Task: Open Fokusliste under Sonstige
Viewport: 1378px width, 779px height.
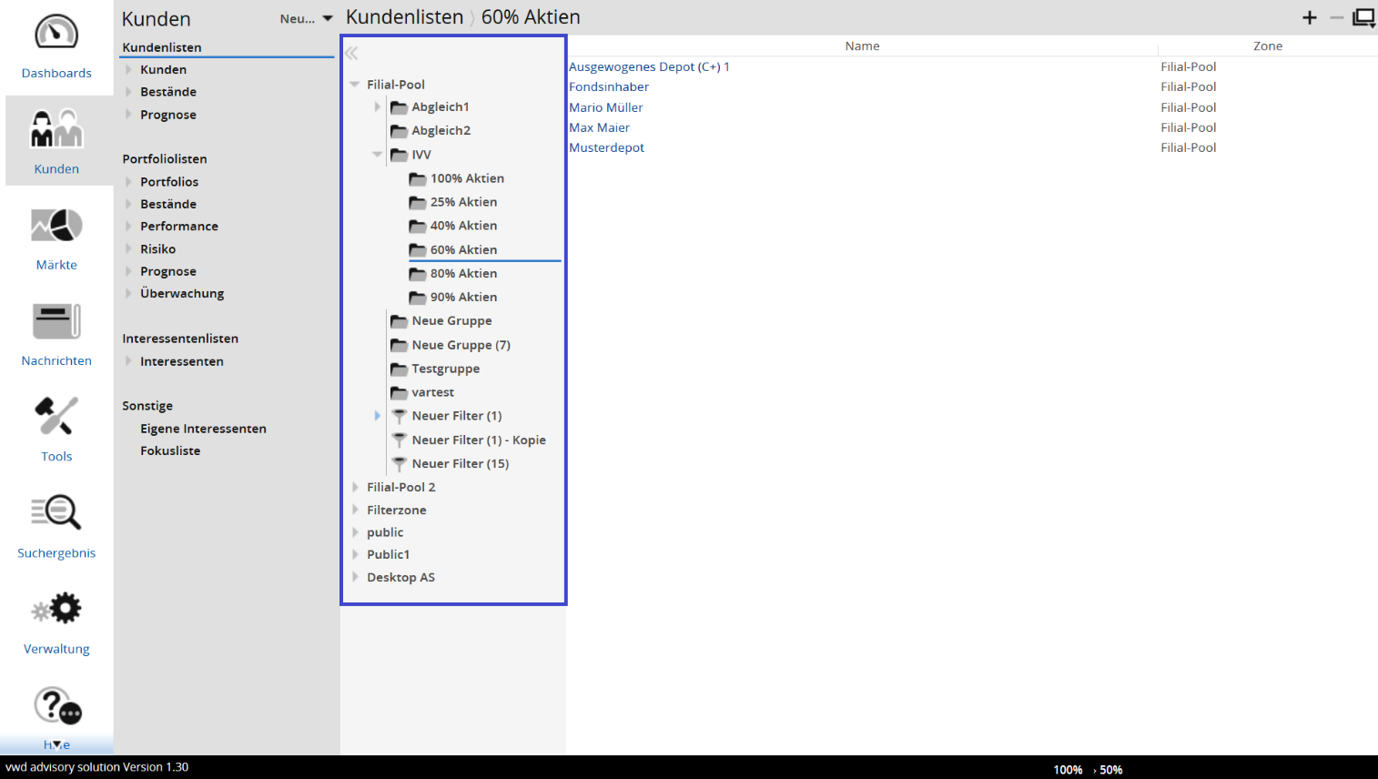Action: pyautogui.click(x=170, y=450)
